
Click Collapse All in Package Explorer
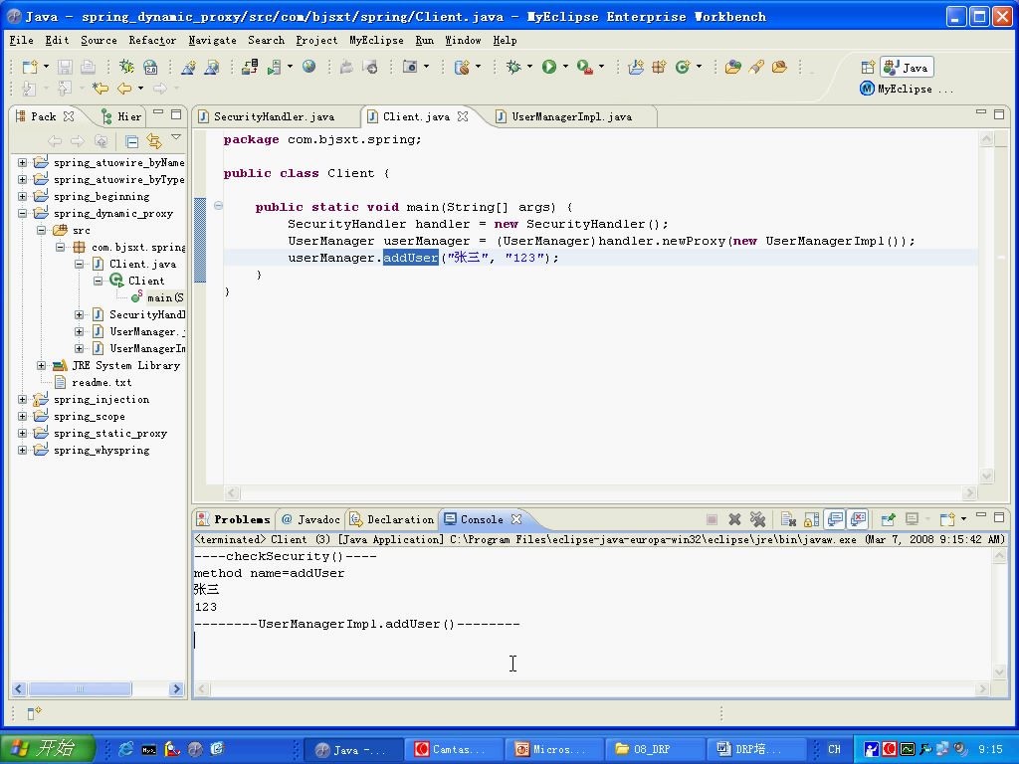[132, 141]
